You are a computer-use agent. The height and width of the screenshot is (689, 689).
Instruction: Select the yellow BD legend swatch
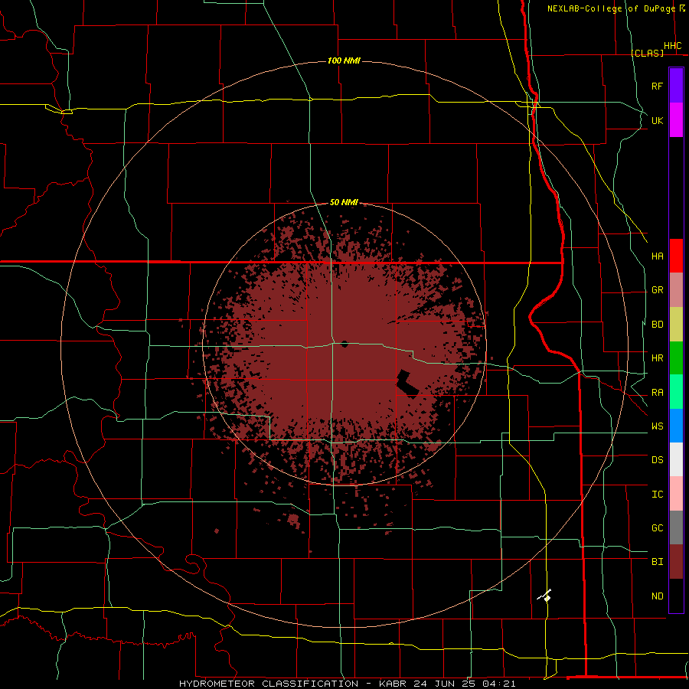coord(676,325)
